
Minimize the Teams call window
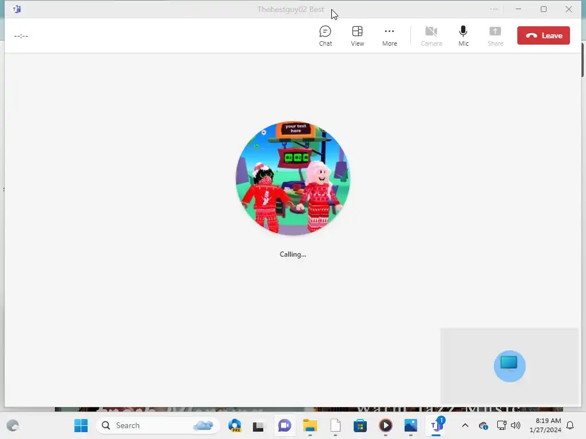coord(518,9)
